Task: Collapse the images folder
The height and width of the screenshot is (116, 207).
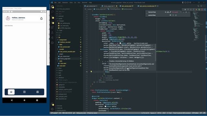Action: tap(61, 21)
